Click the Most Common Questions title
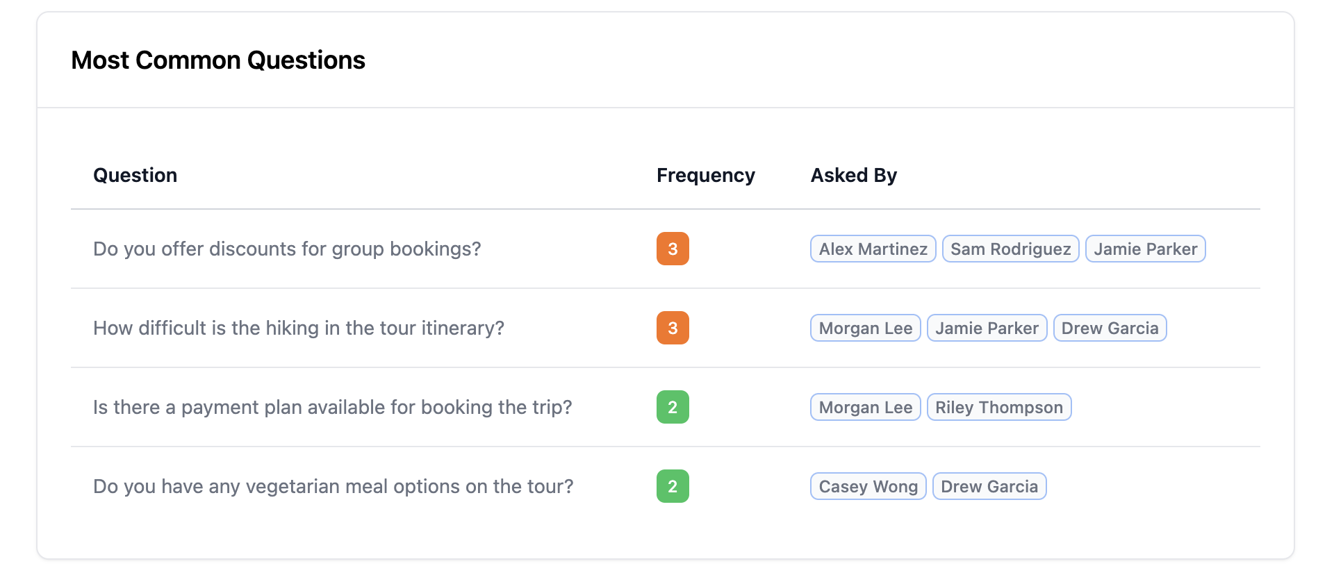 217,60
